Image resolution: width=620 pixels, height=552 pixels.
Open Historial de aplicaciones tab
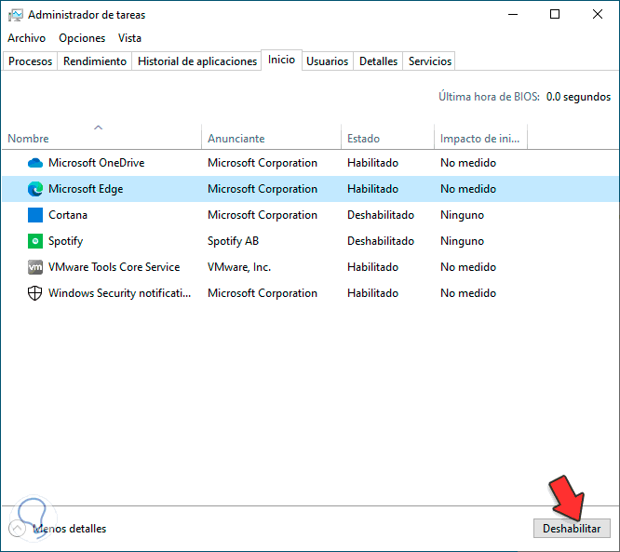point(197,61)
